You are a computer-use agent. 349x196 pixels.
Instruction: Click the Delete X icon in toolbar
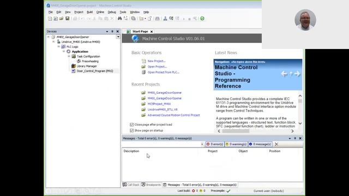[x=112, y=19]
